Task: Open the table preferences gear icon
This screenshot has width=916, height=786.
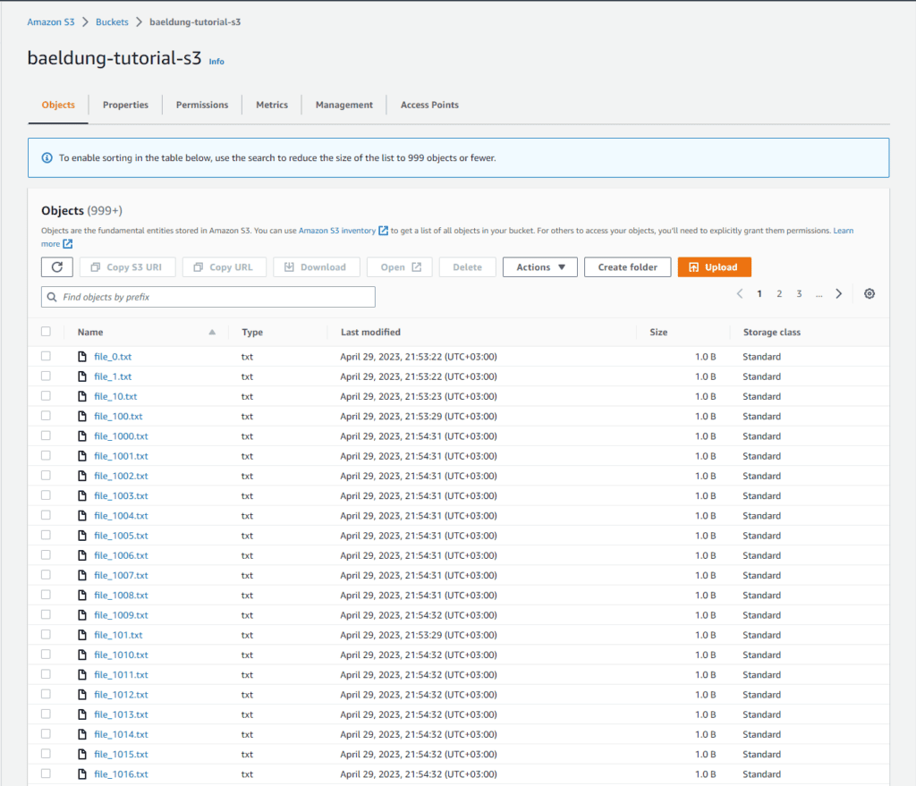Action: coord(869,293)
